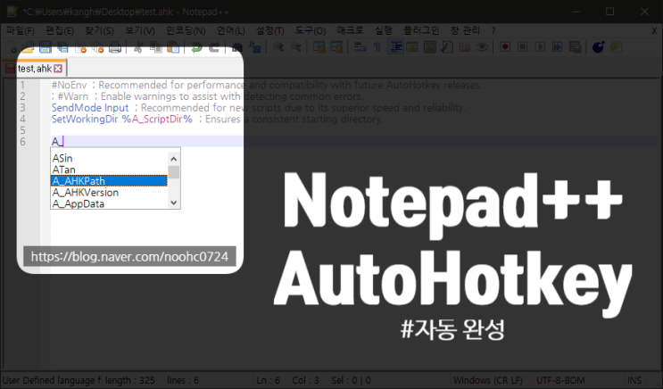Save the file with the Save icon
The width and height of the screenshot is (663, 389).
(46, 47)
